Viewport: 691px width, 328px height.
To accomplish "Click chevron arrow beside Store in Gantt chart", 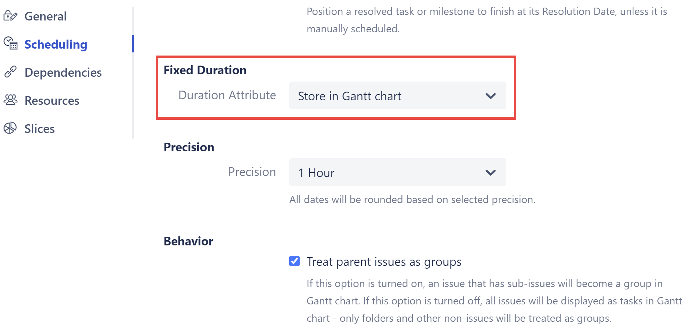I will coord(490,96).
